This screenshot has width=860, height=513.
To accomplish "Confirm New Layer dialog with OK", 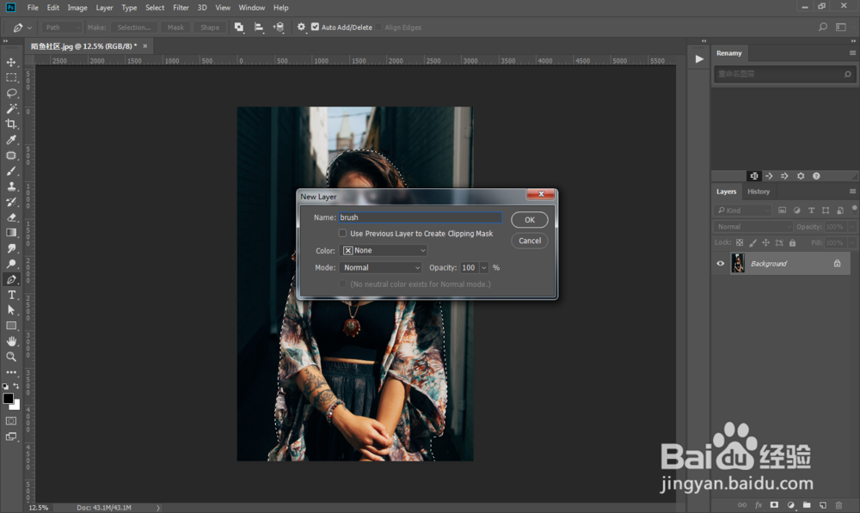I will (529, 220).
